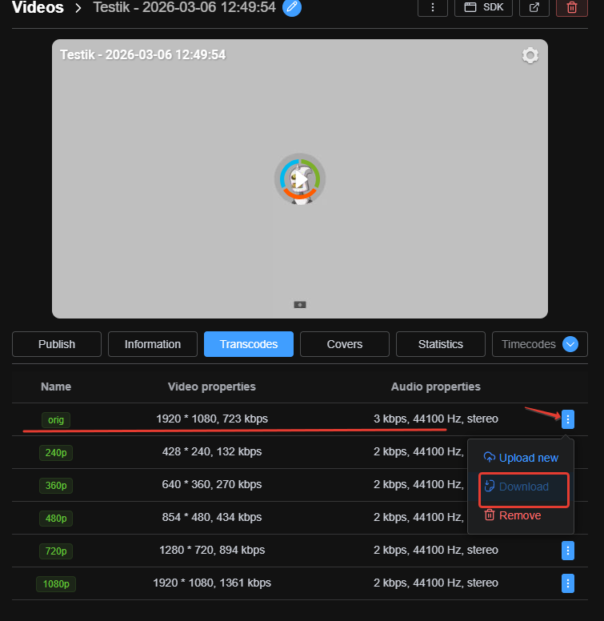Click "428 * 240, 132 kbps" cell
Screen dimensions: 604x621
pos(212,451)
